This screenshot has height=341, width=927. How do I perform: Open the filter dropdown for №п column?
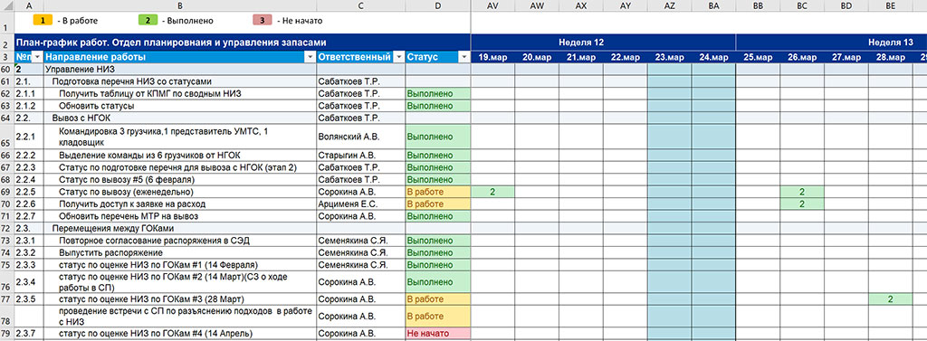pyautogui.click(x=36, y=57)
